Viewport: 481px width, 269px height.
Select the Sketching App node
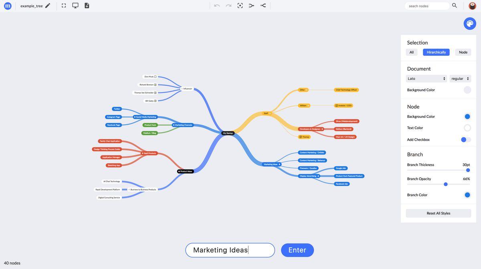point(114,165)
